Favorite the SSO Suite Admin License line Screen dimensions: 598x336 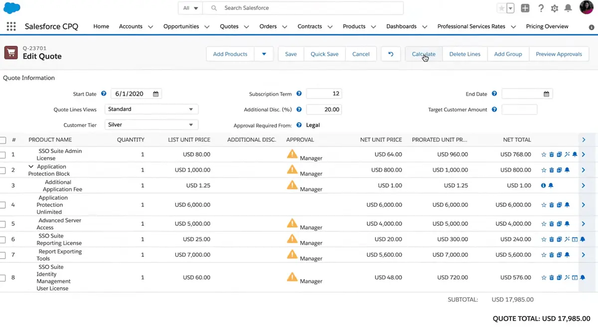pos(544,155)
